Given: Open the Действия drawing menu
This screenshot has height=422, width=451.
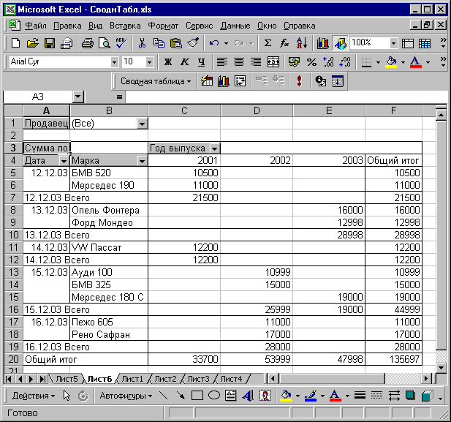Looking at the screenshot, I should pyautogui.click(x=33, y=396).
